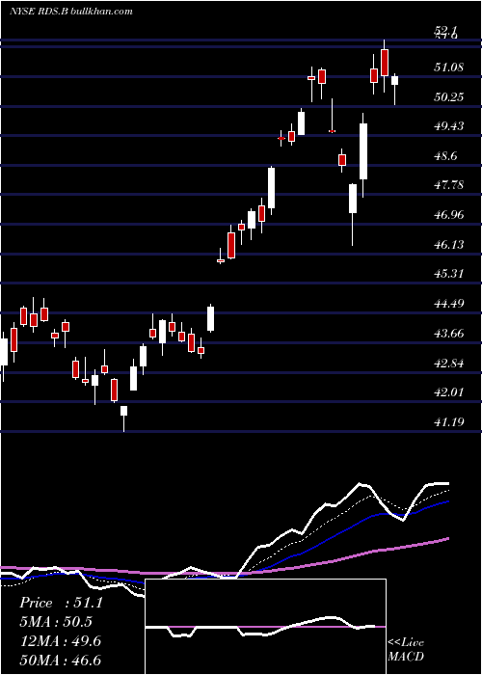Select the 41.19 price axis label

pyautogui.click(x=449, y=422)
